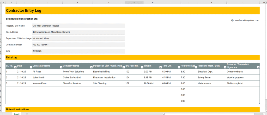Expand the Contractor Name filter arrow
The width and height of the screenshot is (267, 115).
pos(61,67)
